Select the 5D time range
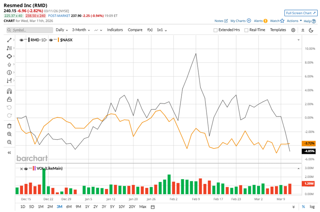 pyautogui.click(x=32, y=207)
